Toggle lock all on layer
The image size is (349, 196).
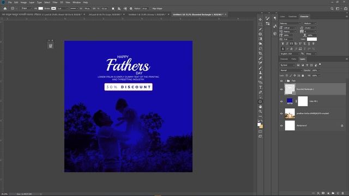[x=303, y=76]
